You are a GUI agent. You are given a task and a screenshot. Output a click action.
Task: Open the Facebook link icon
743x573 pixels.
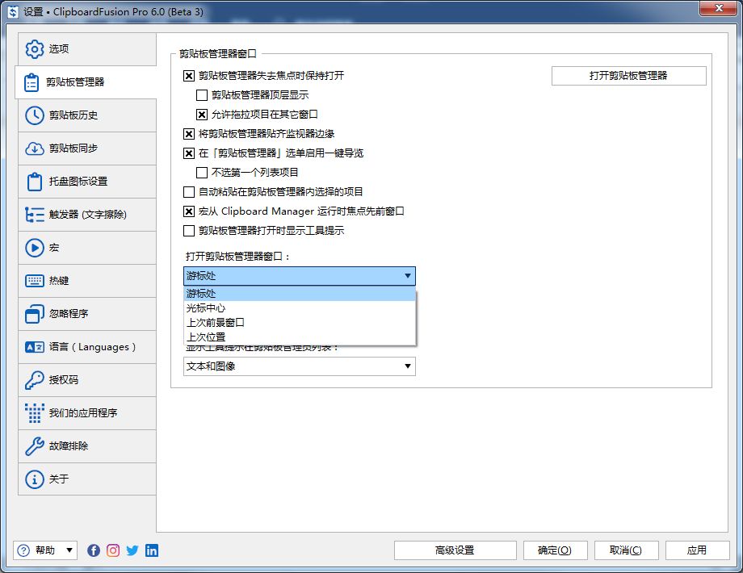(x=94, y=550)
